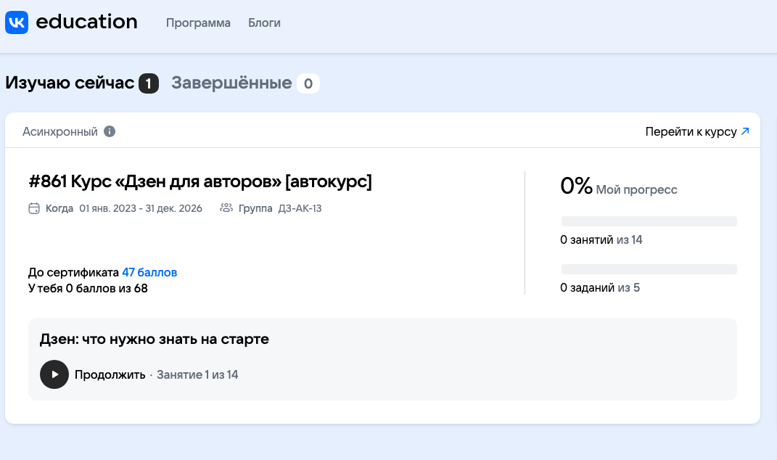Click the badge count 0 next to Завершённые
The height and width of the screenshot is (460, 777).
click(x=308, y=83)
